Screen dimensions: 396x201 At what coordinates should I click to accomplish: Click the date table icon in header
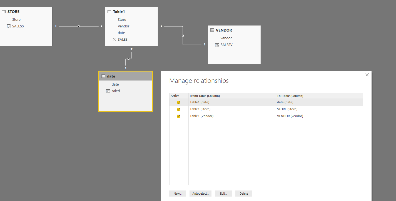point(103,76)
